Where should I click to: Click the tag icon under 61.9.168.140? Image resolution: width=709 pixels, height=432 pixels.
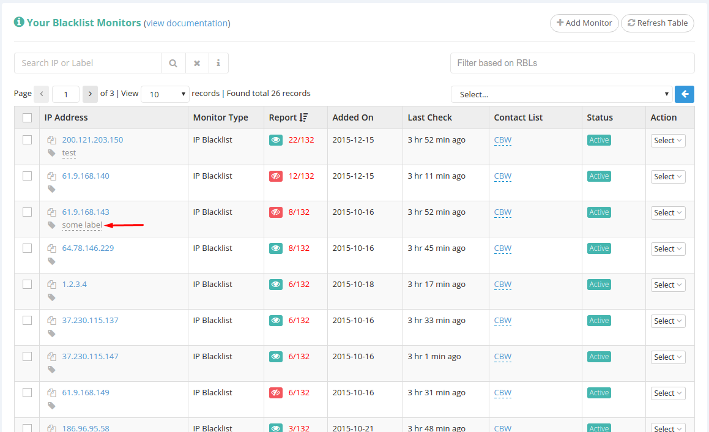coord(51,189)
